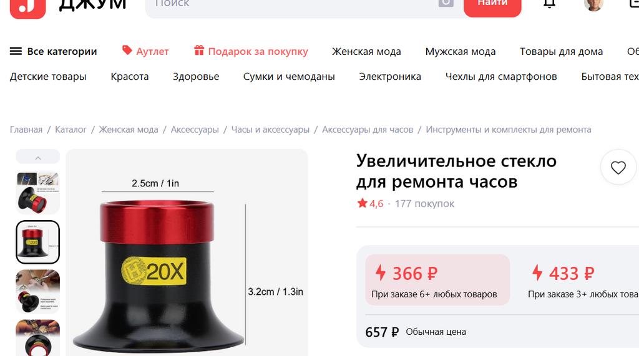Click the 4,6 star rating
The width and height of the screenshot is (639, 356).
point(371,203)
